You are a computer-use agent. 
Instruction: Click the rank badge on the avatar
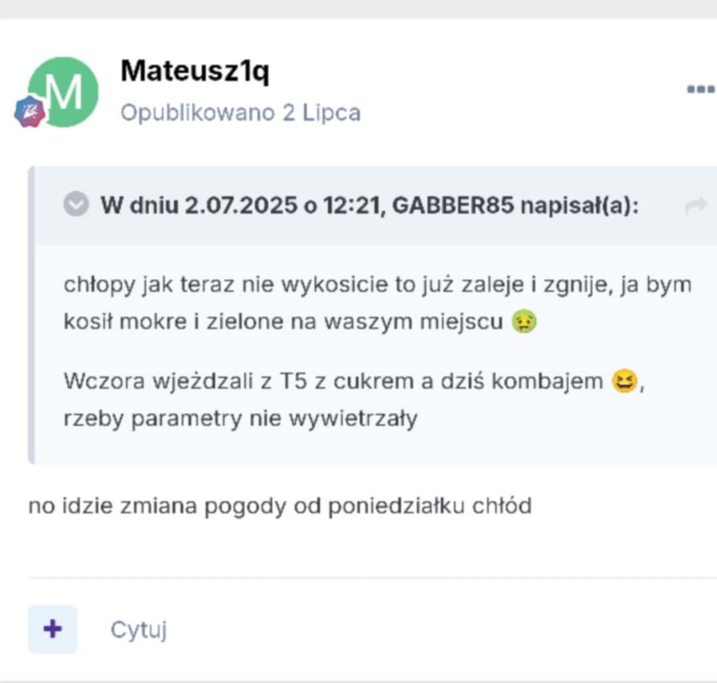(x=30, y=111)
